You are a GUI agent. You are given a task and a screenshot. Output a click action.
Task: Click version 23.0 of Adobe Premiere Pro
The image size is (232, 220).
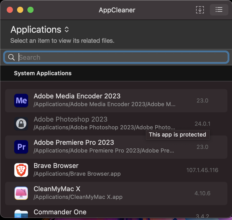click(x=202, y=147)
